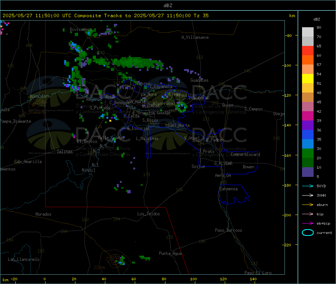Screen dimensions: 336x284
Task: Click the Pampa_Diamante map label
Action: [x=16, y=121]
